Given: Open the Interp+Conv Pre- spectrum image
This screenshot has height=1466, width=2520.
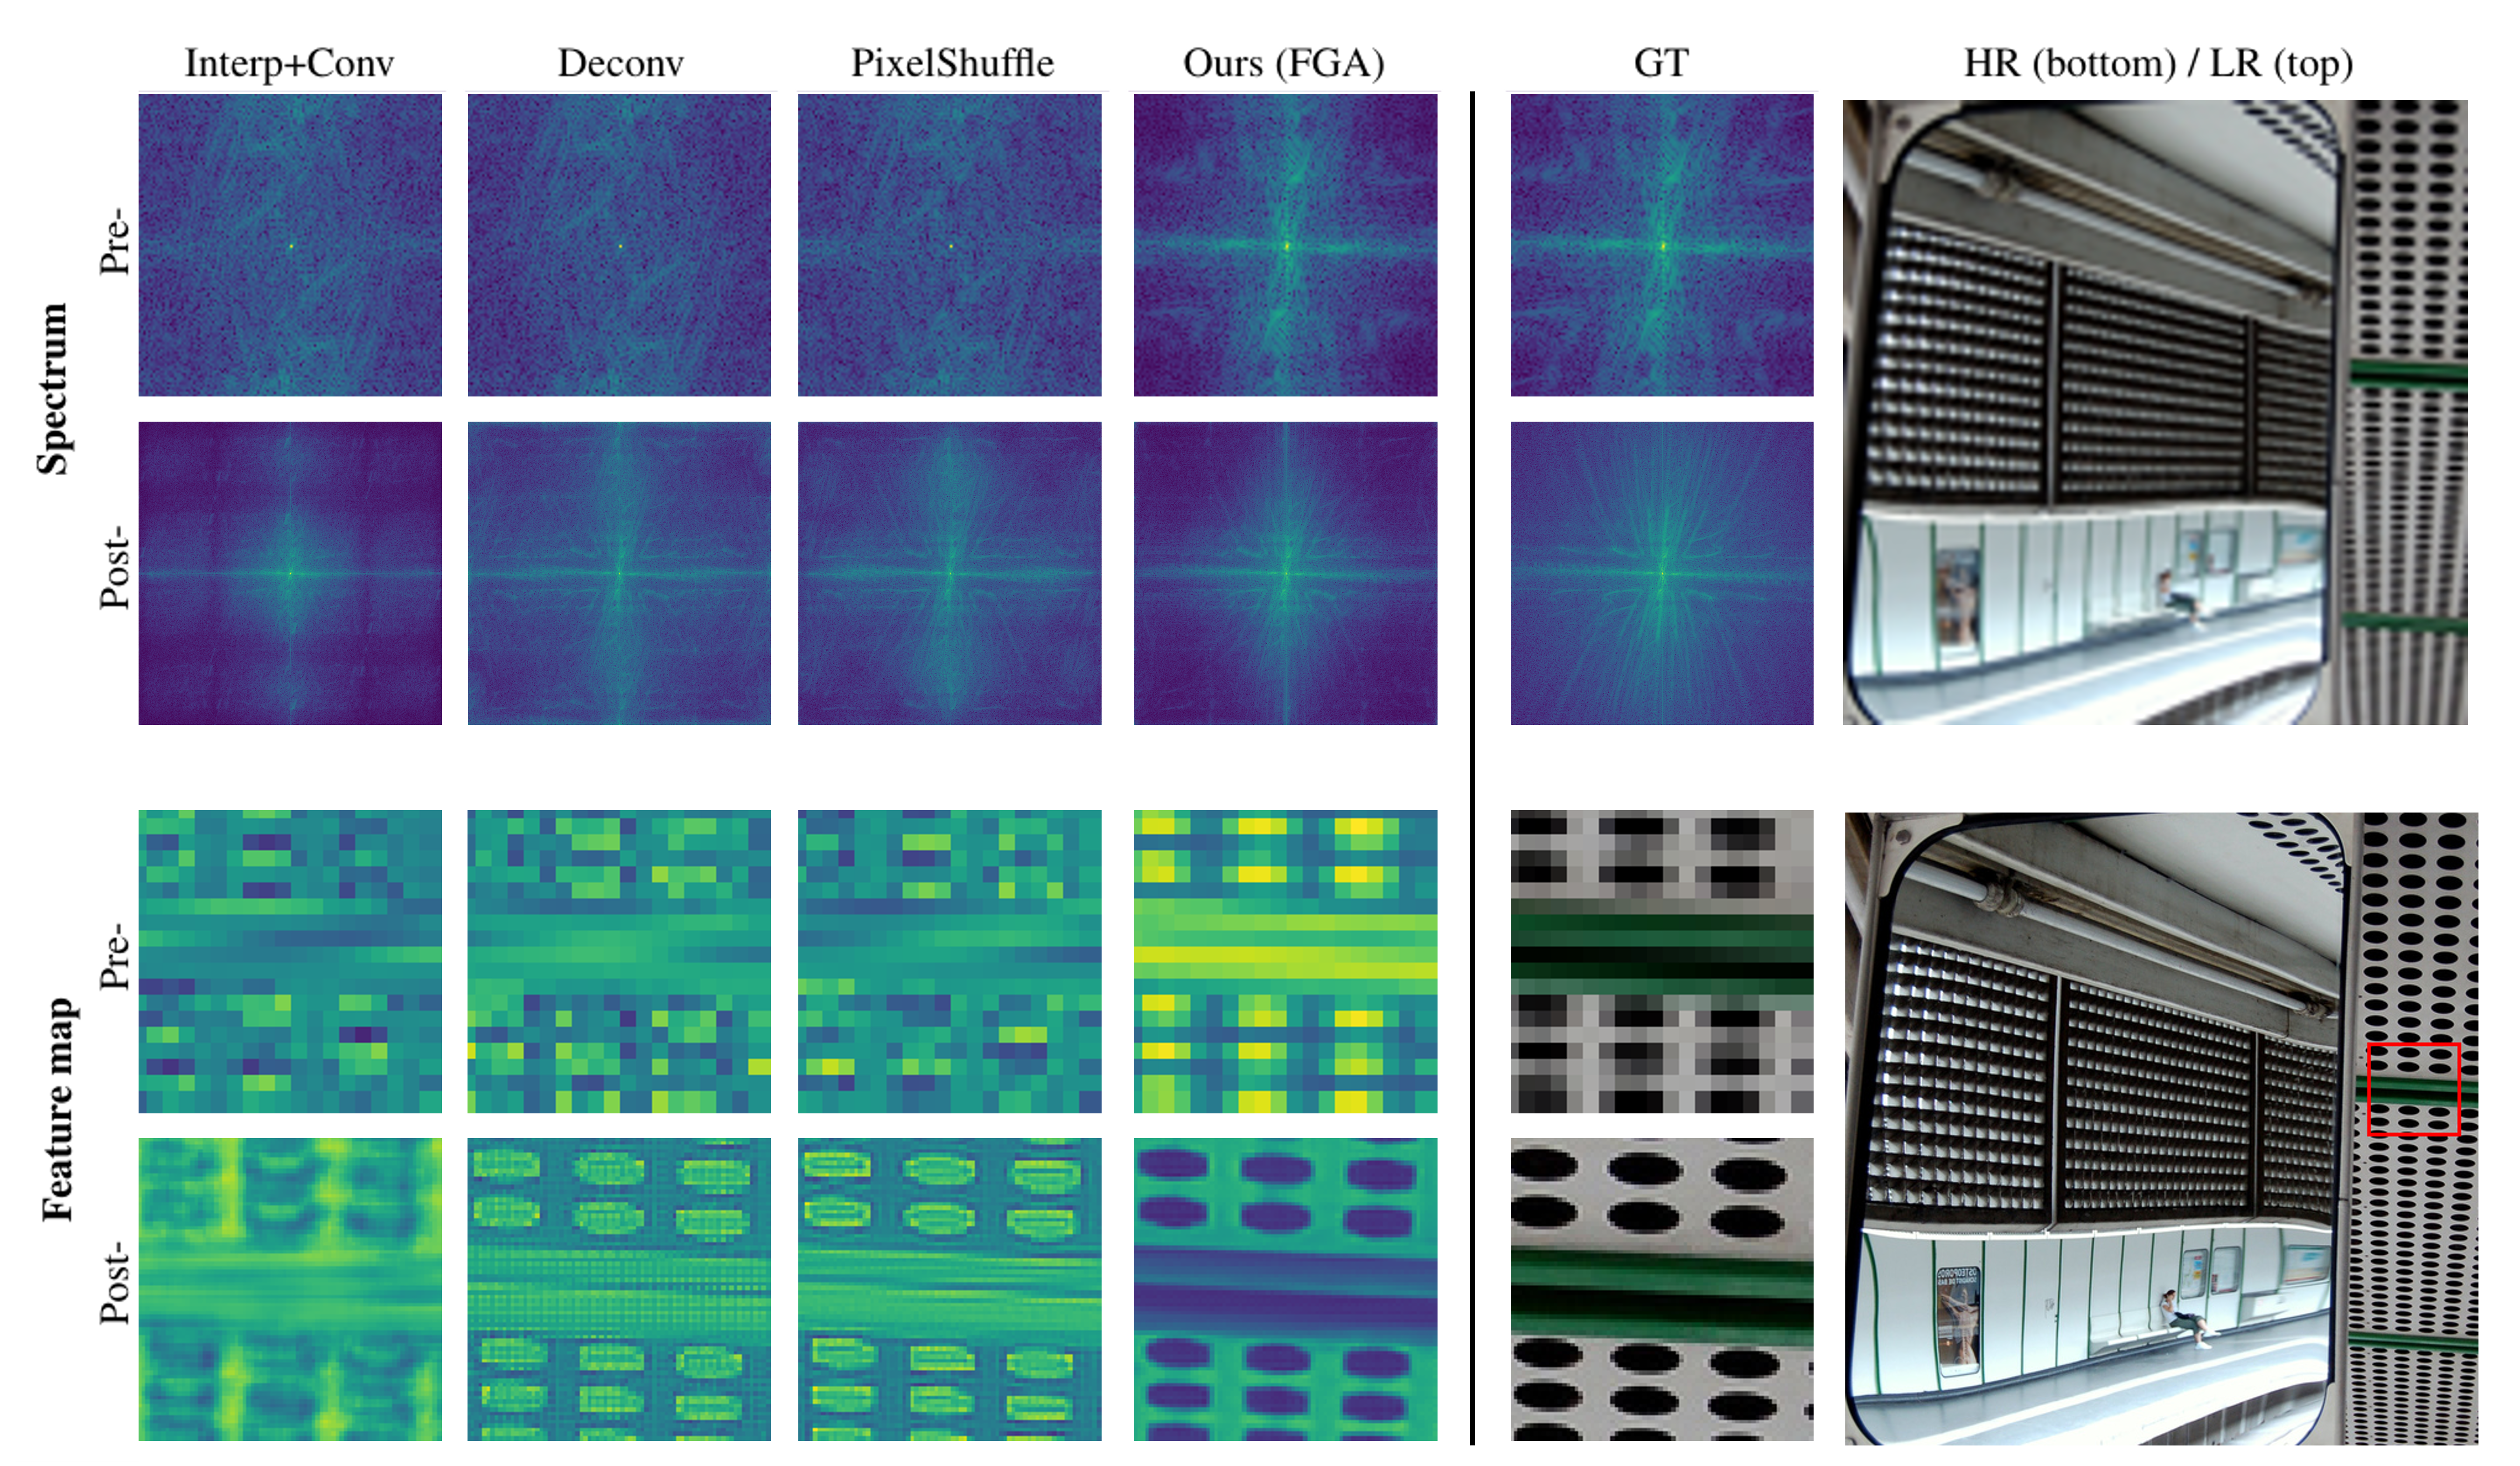Looking at the screenshot, I should coord(290,245).
